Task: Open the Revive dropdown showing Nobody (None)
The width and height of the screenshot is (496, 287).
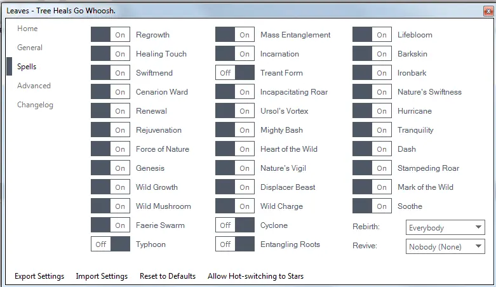Action: tap(445, 246)
